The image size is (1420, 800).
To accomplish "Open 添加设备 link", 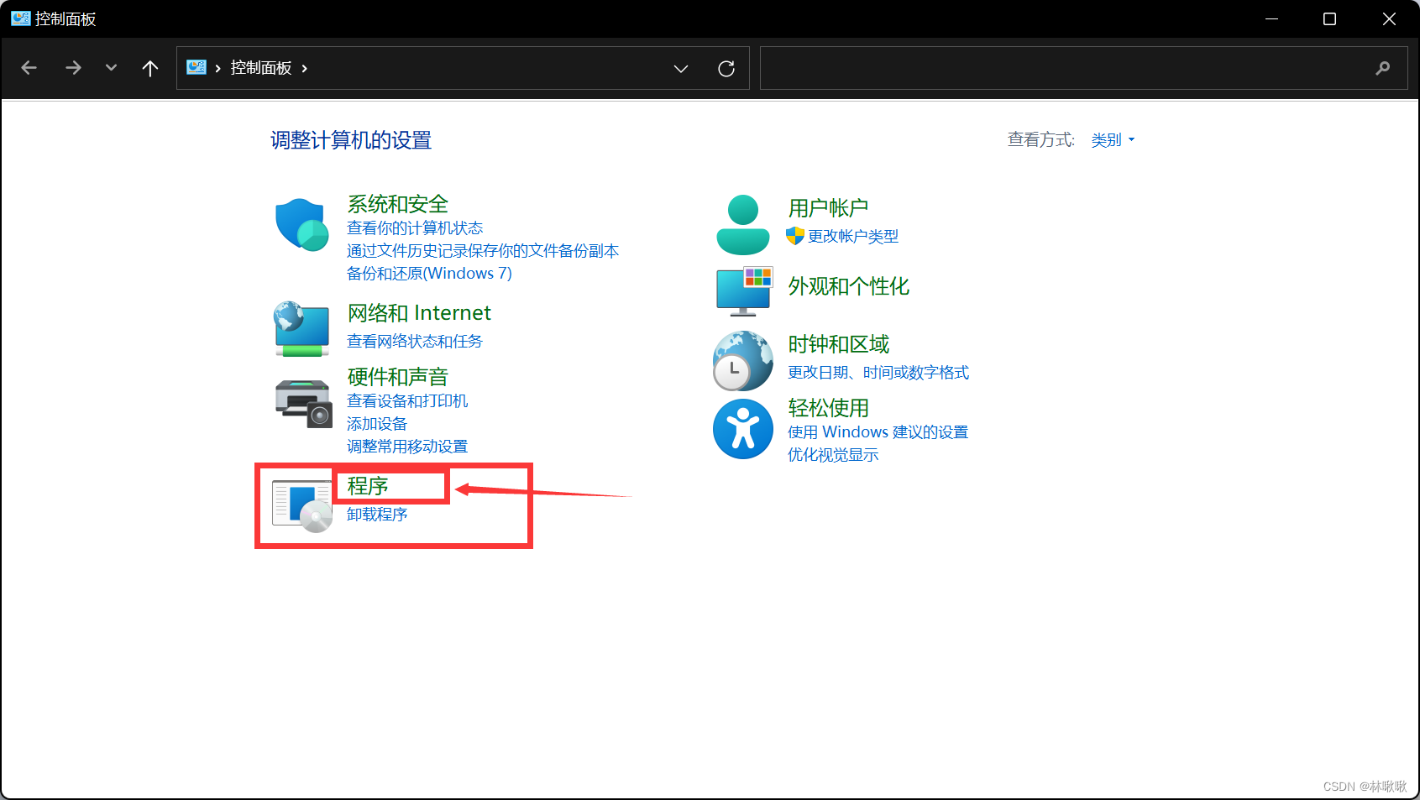I will (377, 424).
